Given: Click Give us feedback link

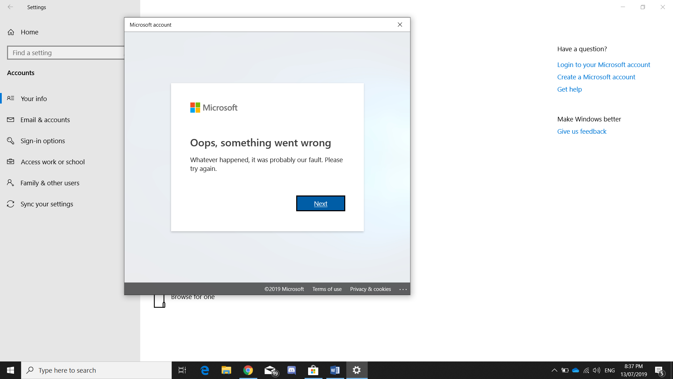Looking at the screenshot, I should 582,131.
